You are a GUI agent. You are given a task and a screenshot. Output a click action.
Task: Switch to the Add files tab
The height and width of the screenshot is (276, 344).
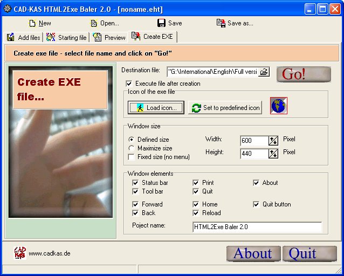(23, 37)
